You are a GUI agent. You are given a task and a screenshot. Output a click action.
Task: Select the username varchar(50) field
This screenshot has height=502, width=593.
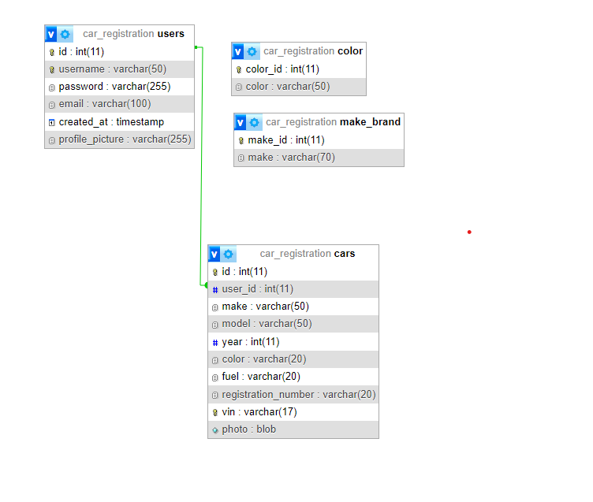(x=112, y=69)
